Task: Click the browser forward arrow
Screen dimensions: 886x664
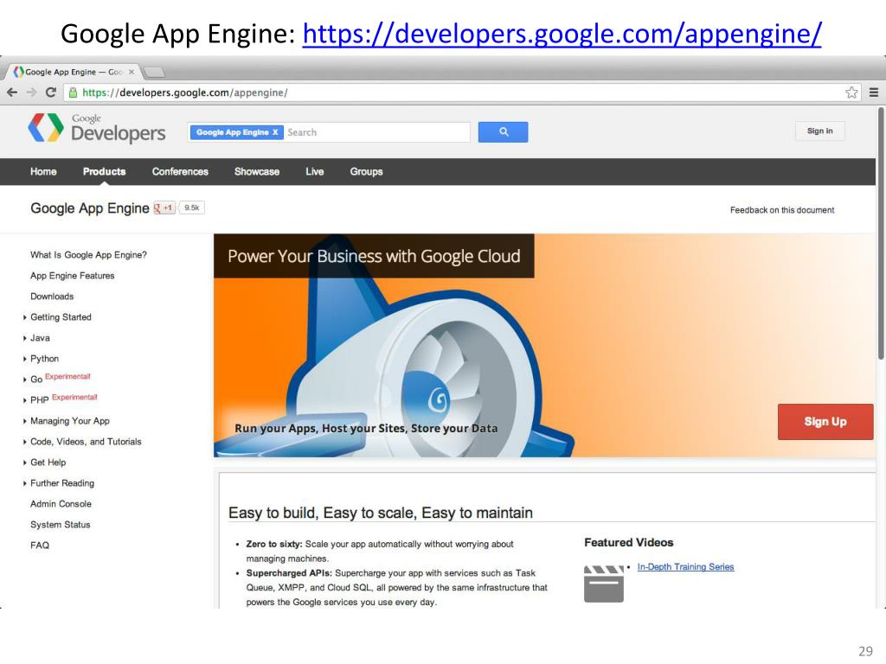Action: [x=31, y=93]
